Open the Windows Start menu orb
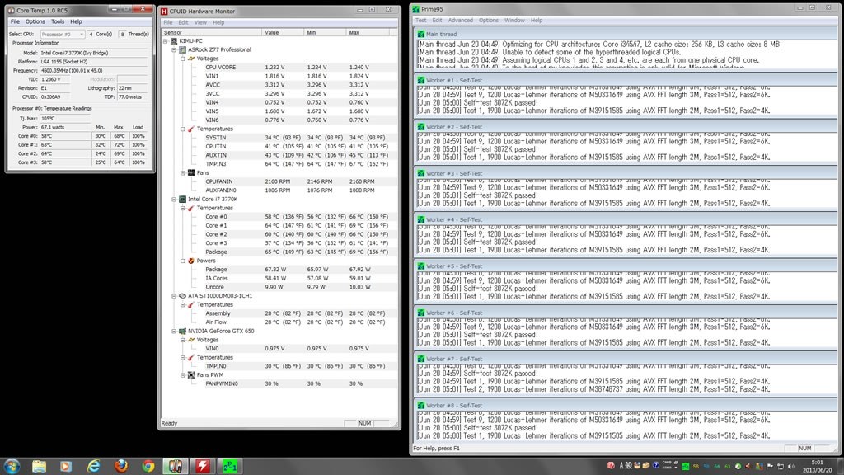This screenshot has width=844, height=475. [x=12, y=466]
